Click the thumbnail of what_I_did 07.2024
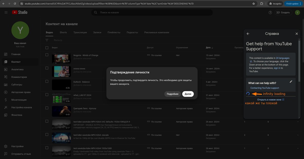Viewport: 304px width, 159px height. coord(61,98)
